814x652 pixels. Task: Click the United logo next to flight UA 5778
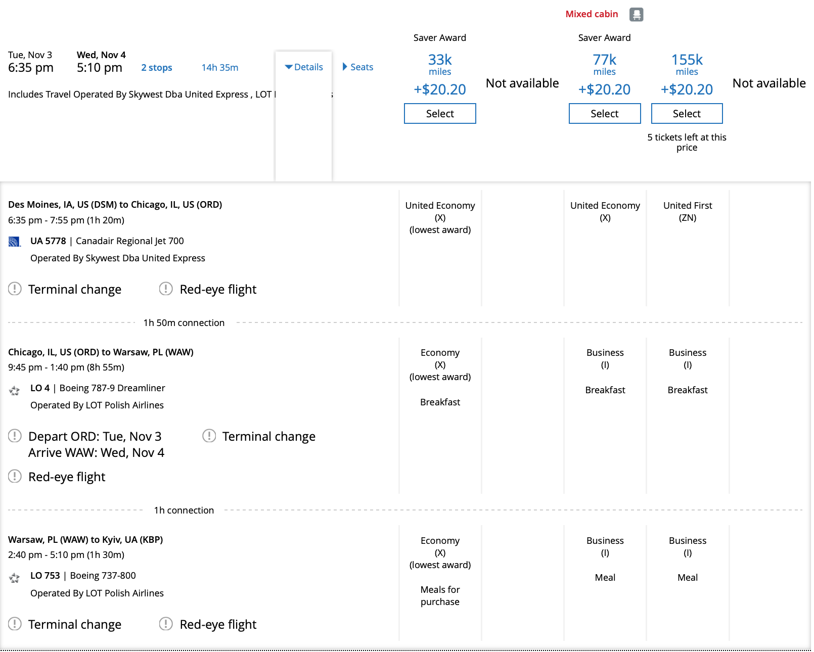click(x=15, y=241)
